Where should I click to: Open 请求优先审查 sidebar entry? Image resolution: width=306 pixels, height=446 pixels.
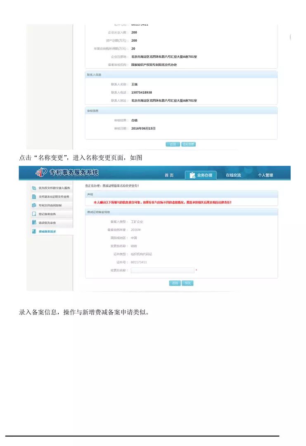(x=52, y=222)
